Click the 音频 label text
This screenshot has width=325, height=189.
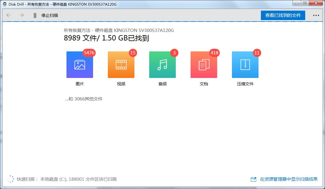pyautogui.click(x=162, y=84)
